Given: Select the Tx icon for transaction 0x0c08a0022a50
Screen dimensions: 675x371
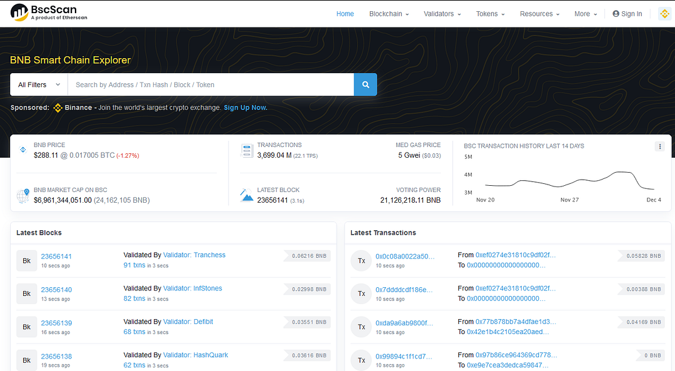Looking at the screenshot, I should pos(361,260).
